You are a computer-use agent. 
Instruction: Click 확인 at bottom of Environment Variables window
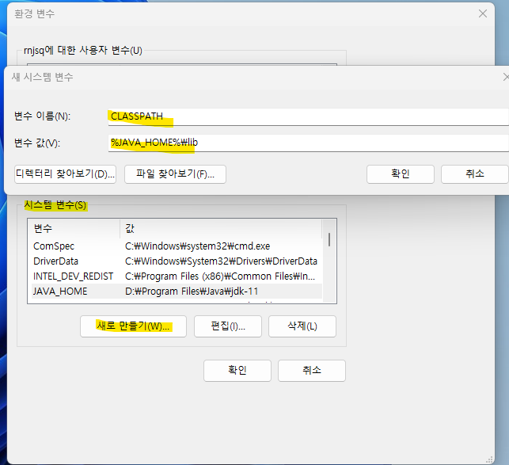click(x=237, y=371)
